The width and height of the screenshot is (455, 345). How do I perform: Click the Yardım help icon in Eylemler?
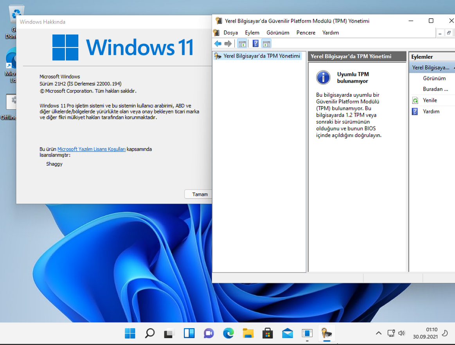click(415, 112)
